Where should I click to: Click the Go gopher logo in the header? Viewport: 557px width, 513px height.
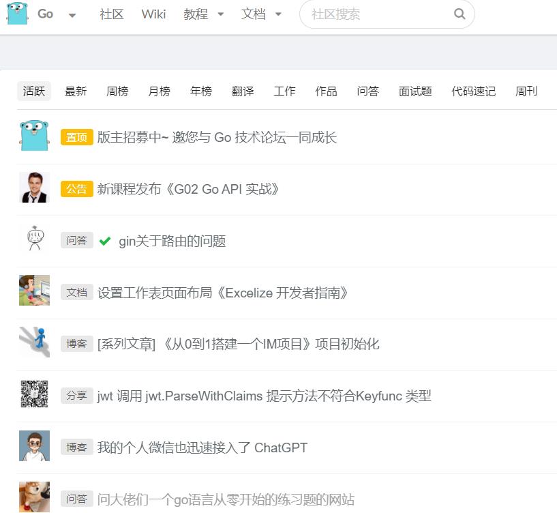tap(17, 13)
